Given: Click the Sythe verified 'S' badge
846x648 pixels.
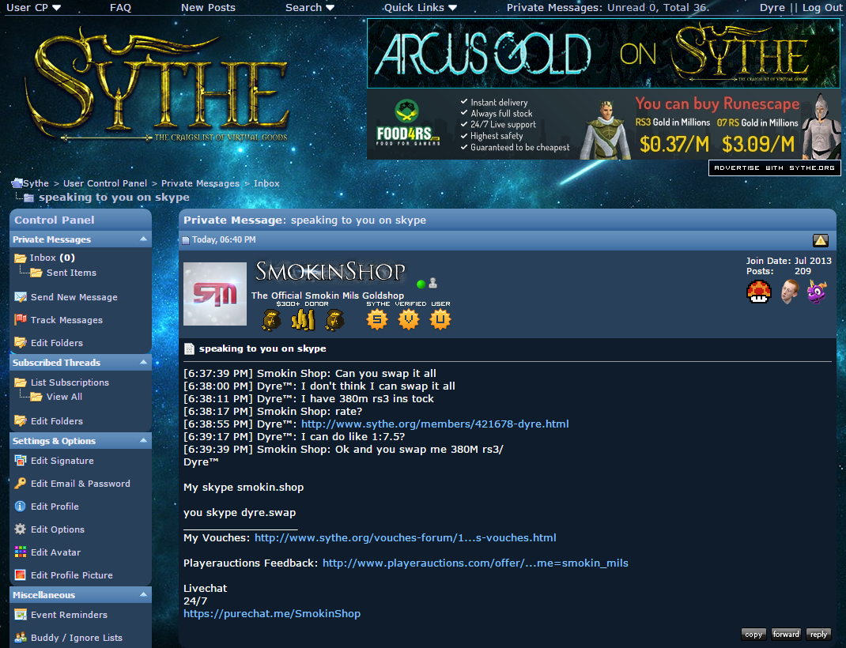Looking at the screenshot, I should pyautogui.click(x=377, y=320).
